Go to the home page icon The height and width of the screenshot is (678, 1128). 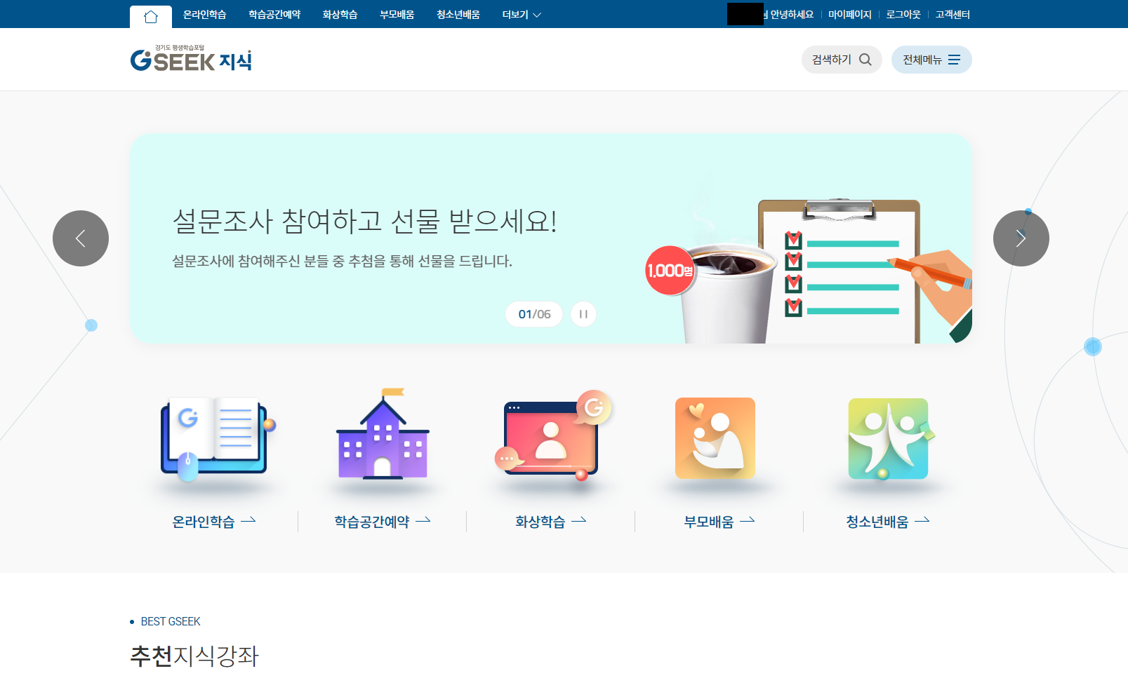[151, 17]
